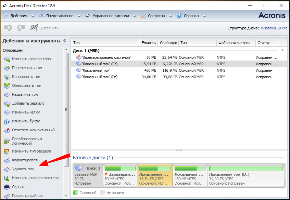The width and height of the screenshot is (290, 200).
Task: Sort the list by 'Емкость' column header
Action: click(148, 43)
